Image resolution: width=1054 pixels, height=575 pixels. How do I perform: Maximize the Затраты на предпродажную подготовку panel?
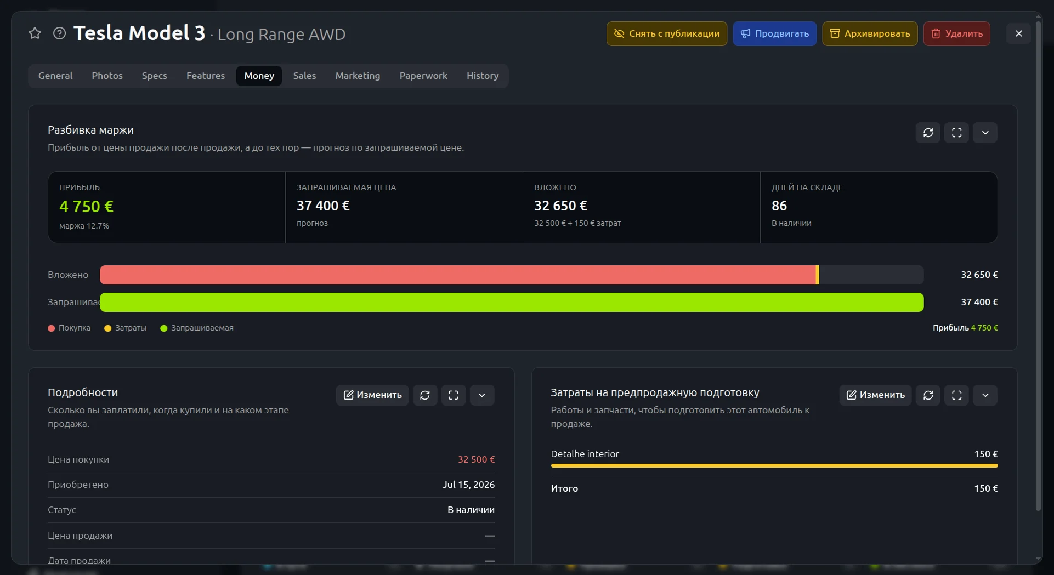click(956, 395)
